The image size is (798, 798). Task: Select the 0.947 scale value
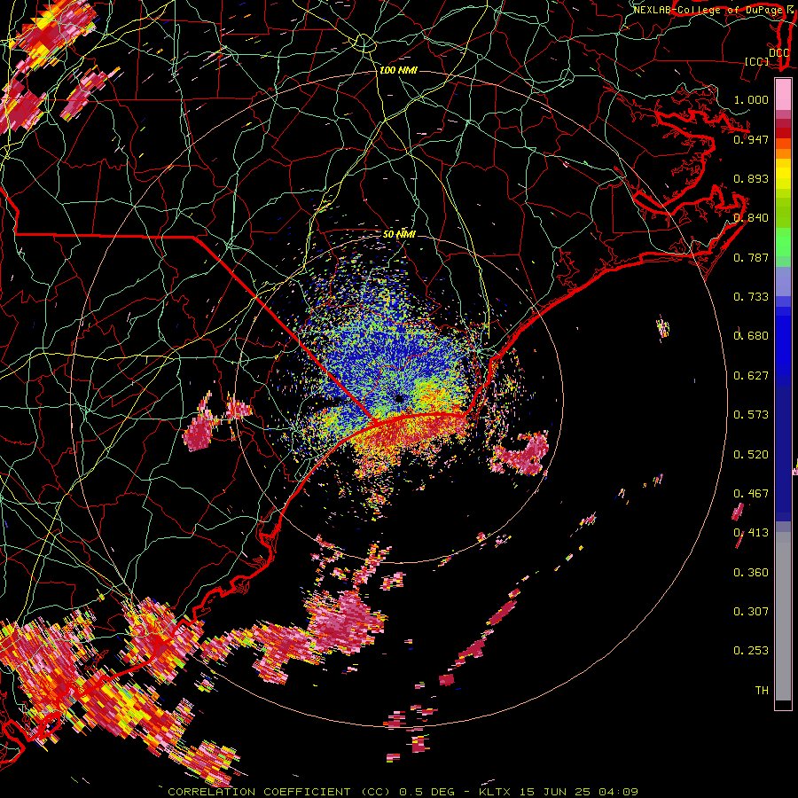[x=751, y=139]
